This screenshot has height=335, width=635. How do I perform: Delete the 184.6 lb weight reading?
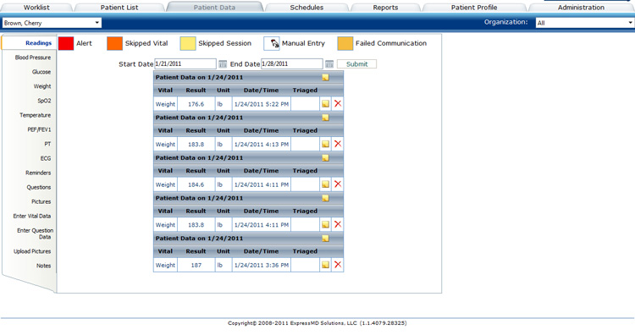[338, 184]
